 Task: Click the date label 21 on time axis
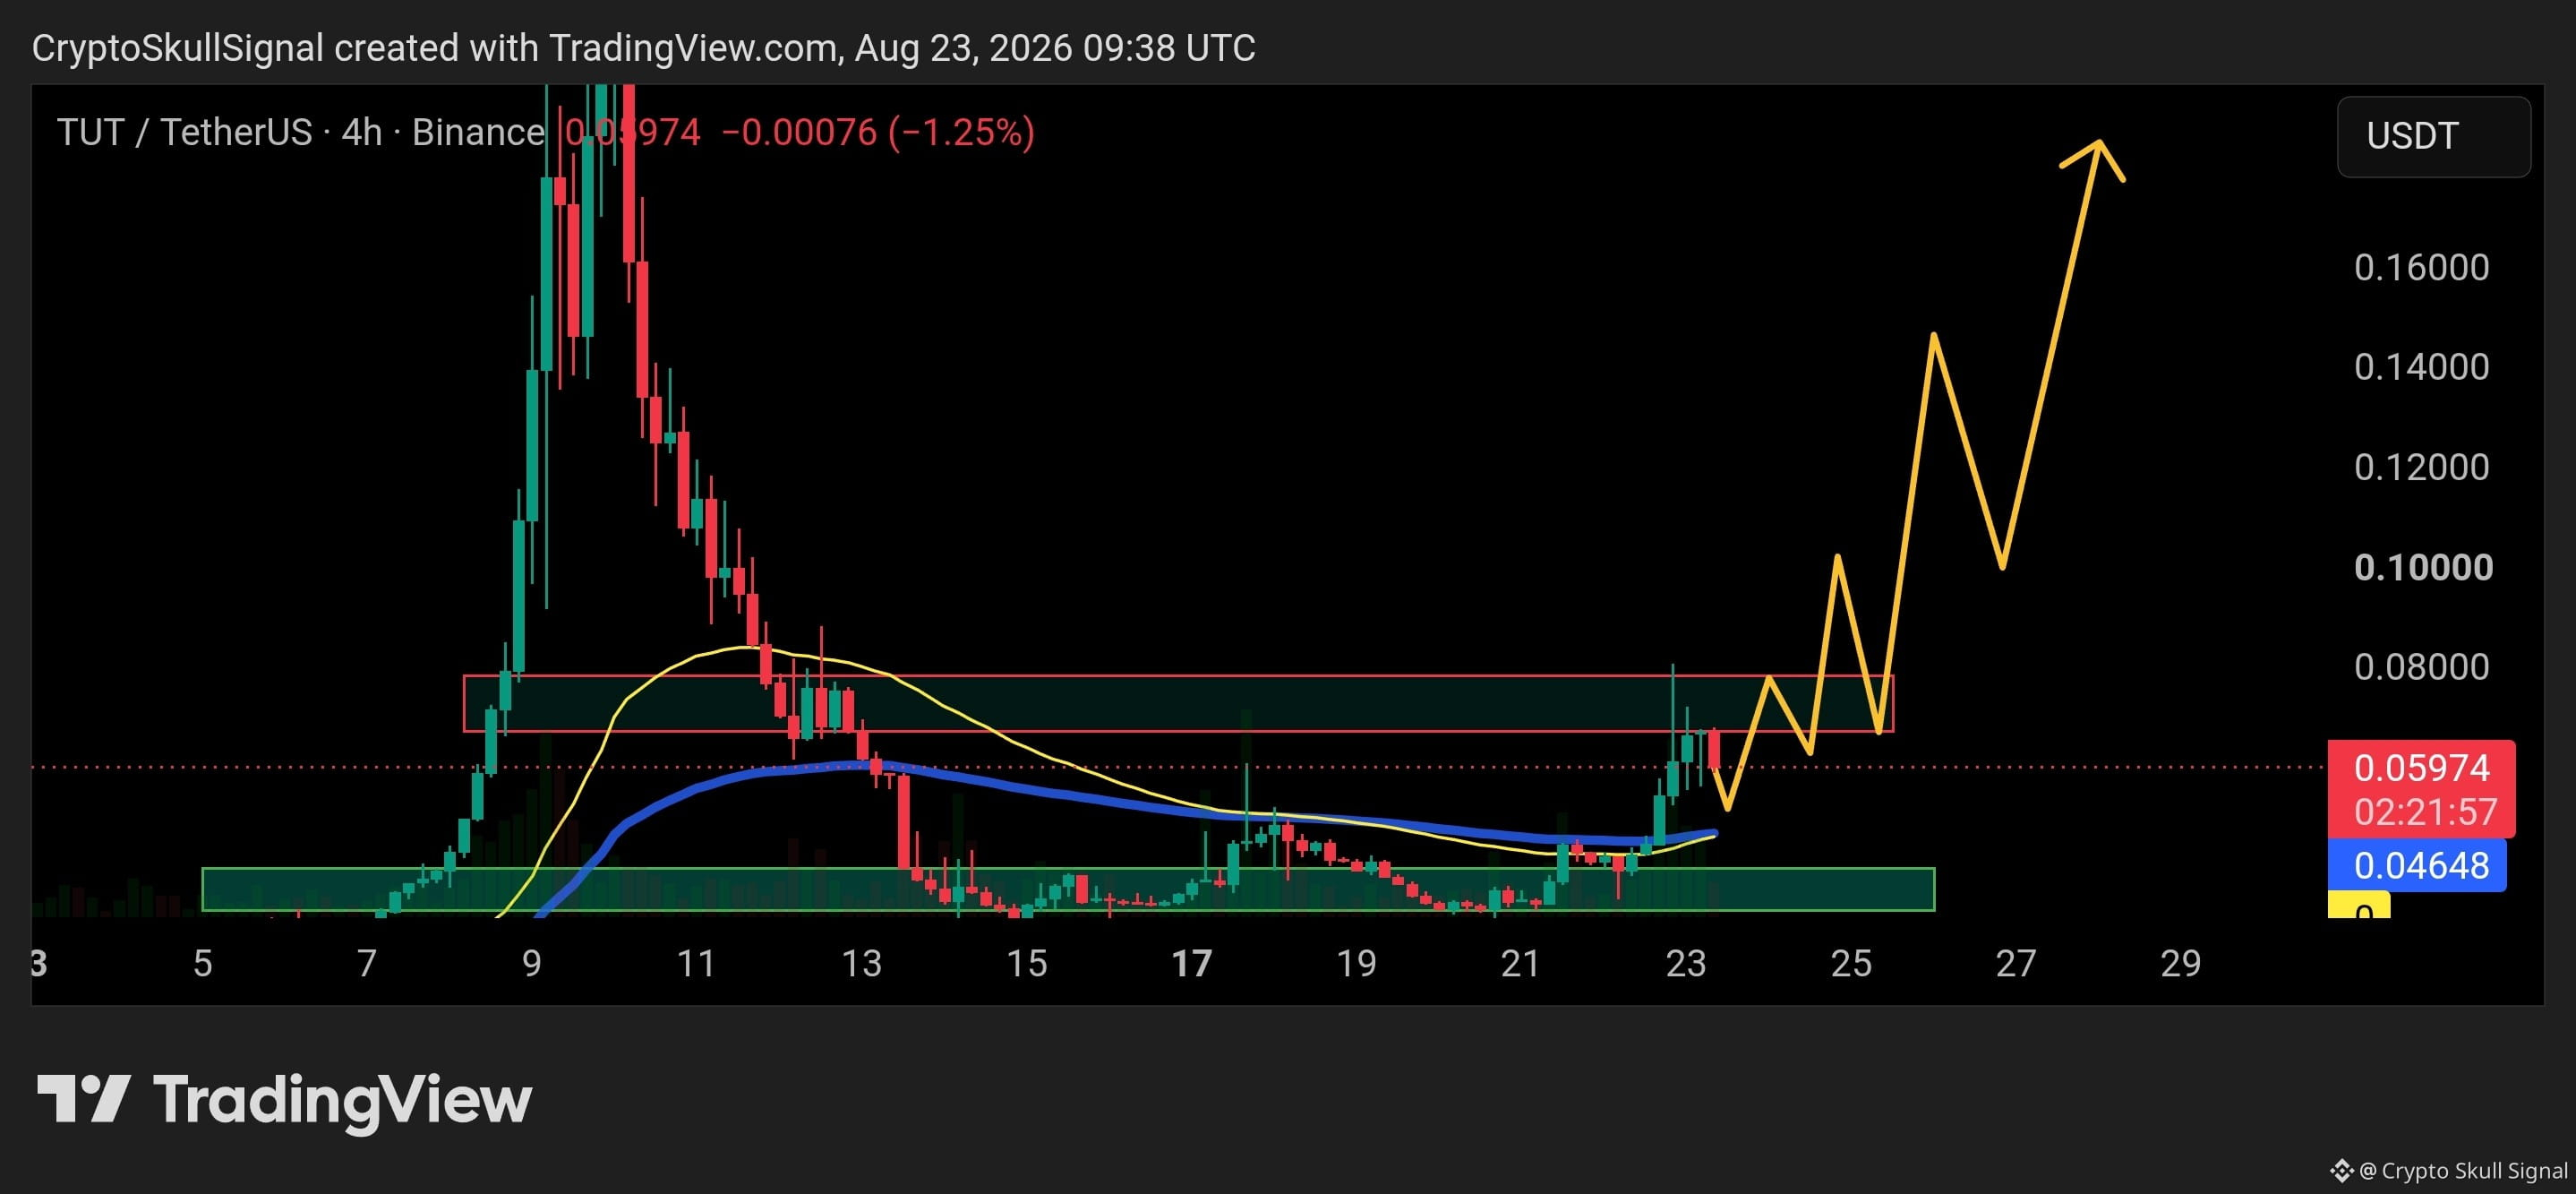click(1520, 963)
